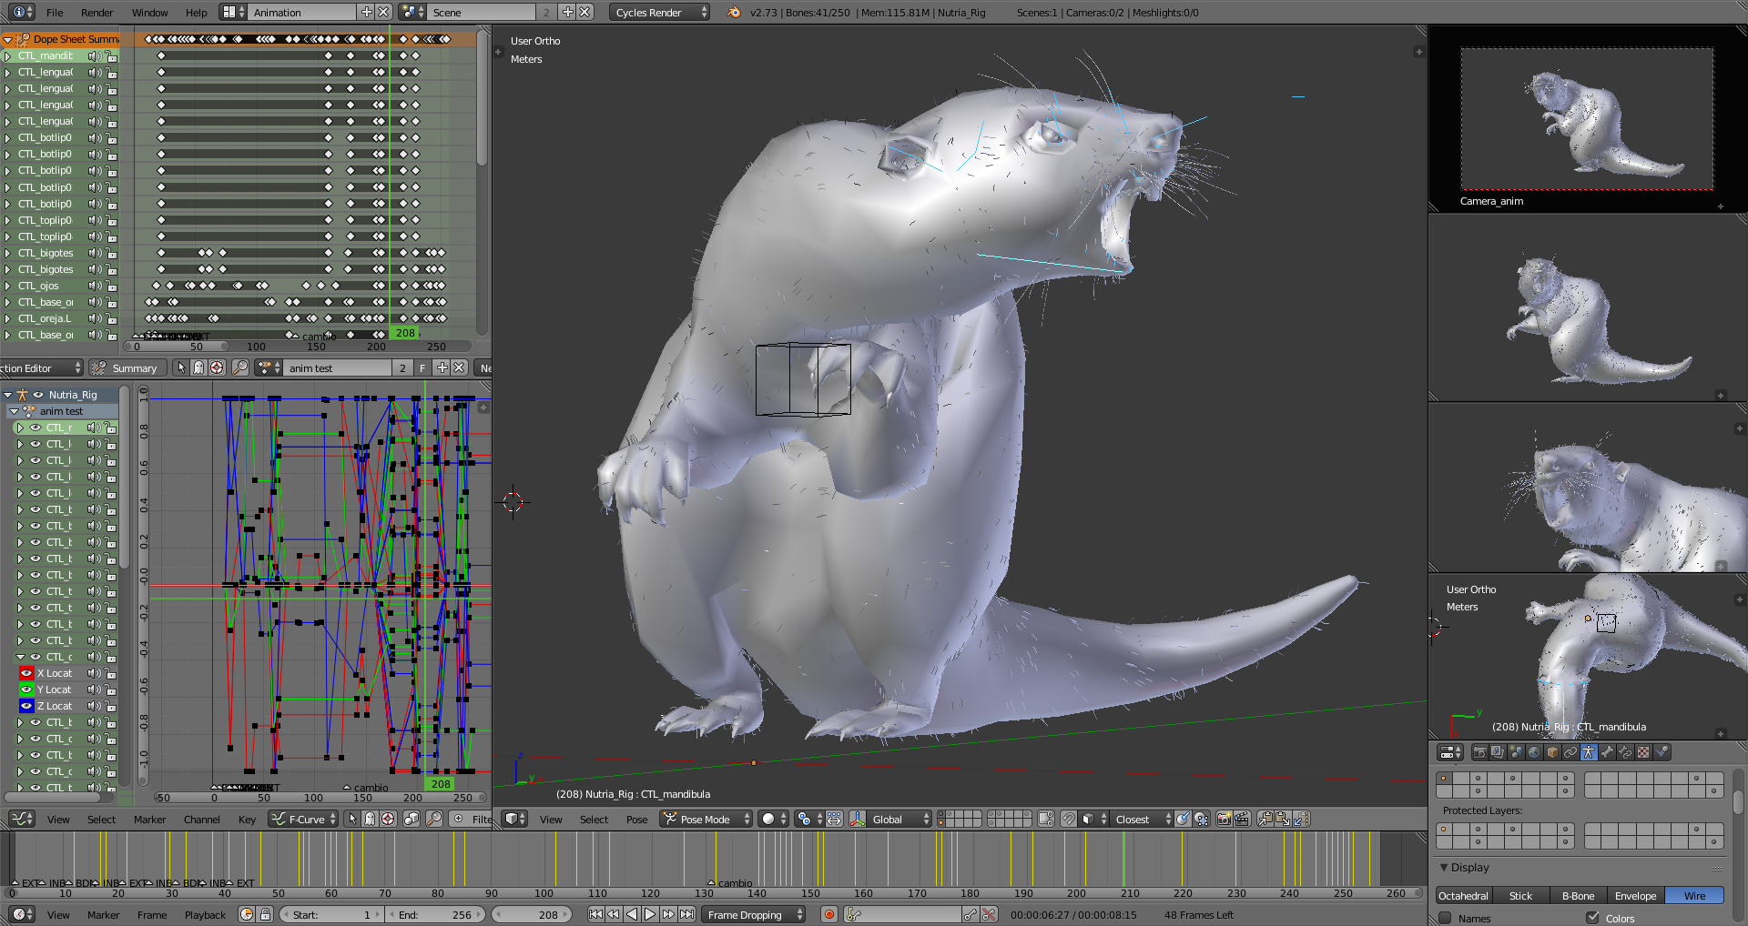This screenshot has width=1748, height=926.
Task: Switch bone display to Stick
Action: point(1520,896)
